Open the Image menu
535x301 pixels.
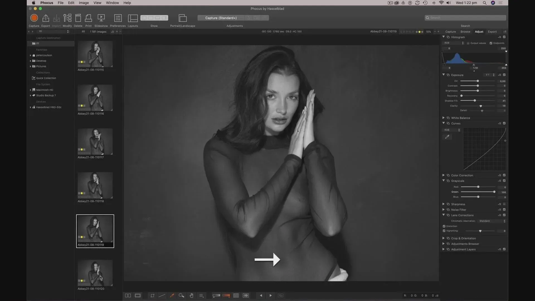tap(84, 3)
